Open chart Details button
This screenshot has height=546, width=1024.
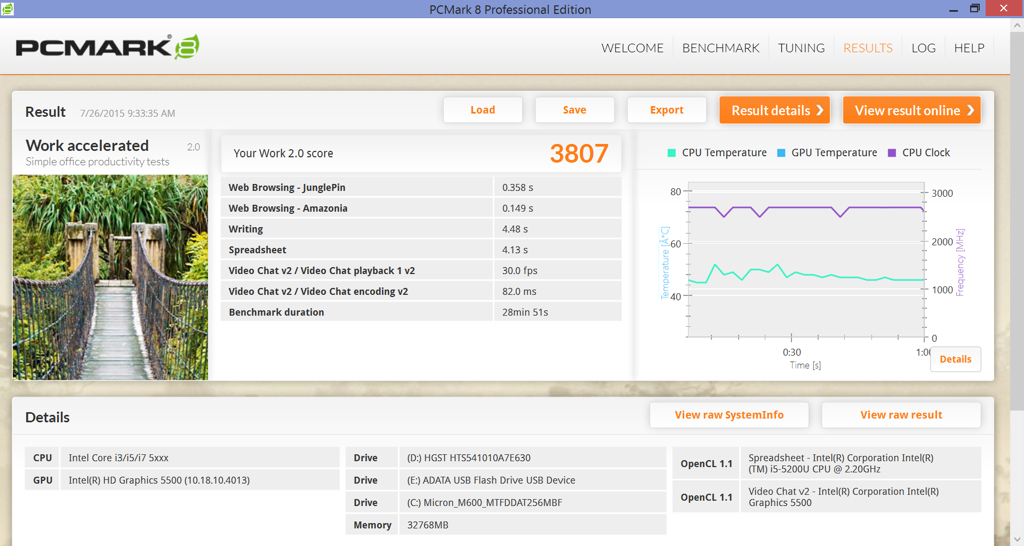(x=955, y=359)
